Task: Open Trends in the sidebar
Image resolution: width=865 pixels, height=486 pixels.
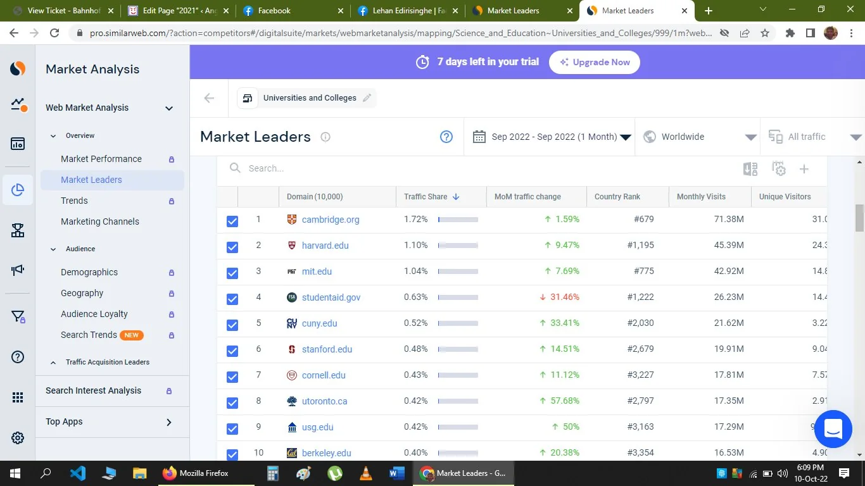Action: (74, 201)
